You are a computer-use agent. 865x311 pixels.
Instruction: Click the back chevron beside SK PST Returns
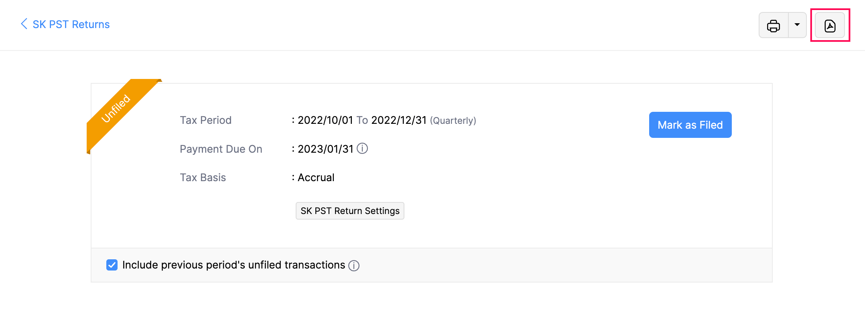coord(24,24)
